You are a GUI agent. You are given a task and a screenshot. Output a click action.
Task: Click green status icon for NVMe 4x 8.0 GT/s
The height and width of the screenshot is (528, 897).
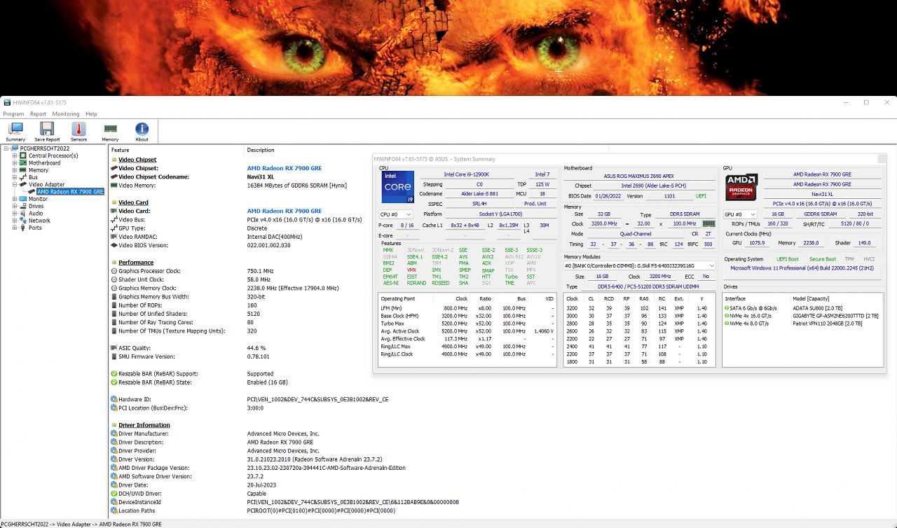pyautogui.click(x=727, y=324)
